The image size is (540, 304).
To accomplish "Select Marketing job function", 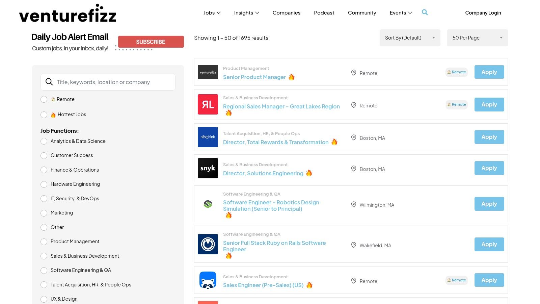I will pyautogui.click(x=44, y=213).
